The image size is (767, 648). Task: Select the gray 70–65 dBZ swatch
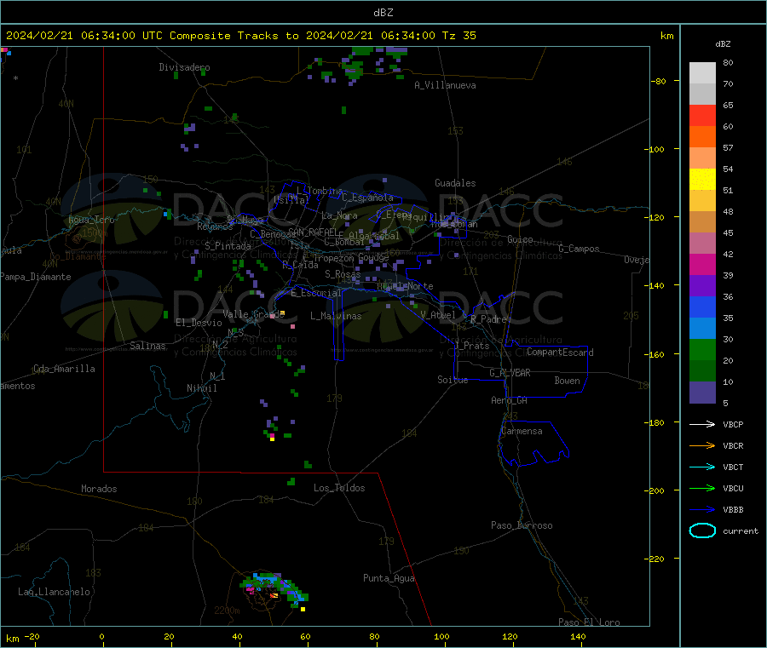coord(702,95)
